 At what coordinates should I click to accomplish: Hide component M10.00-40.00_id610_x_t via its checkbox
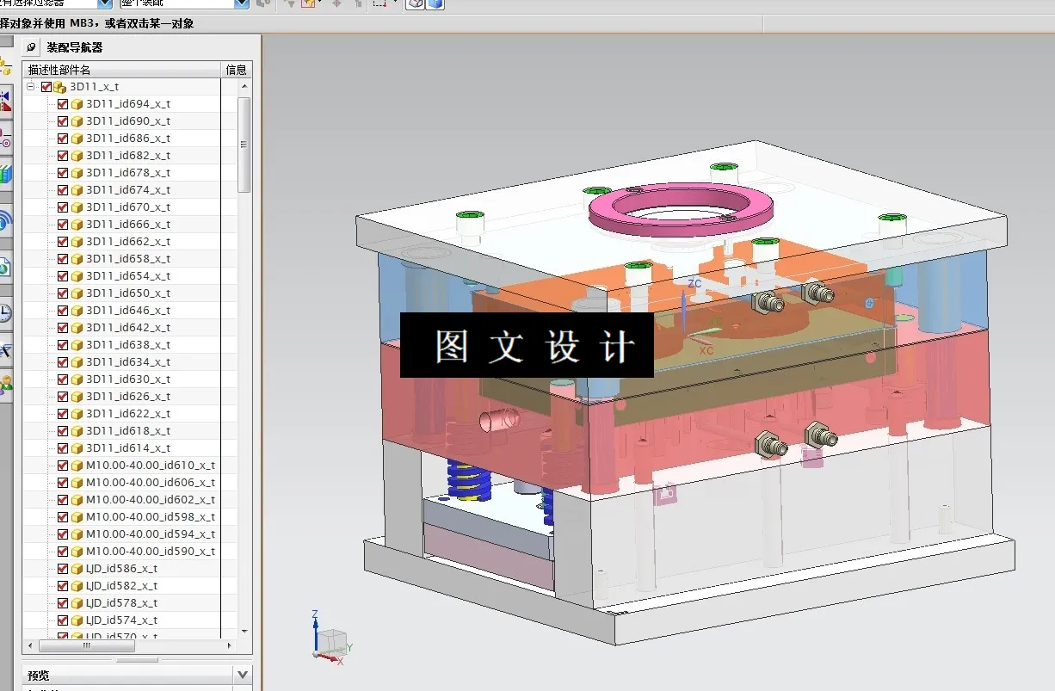tap(64, 465)
